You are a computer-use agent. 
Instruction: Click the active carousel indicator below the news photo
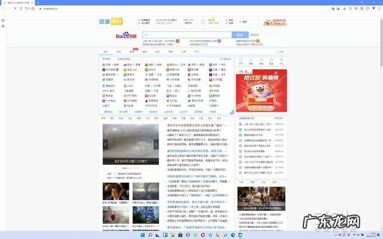click(x=124, y=168)
